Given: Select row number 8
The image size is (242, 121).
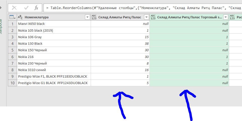Looking at the screenshot, I should coord(12,70).
